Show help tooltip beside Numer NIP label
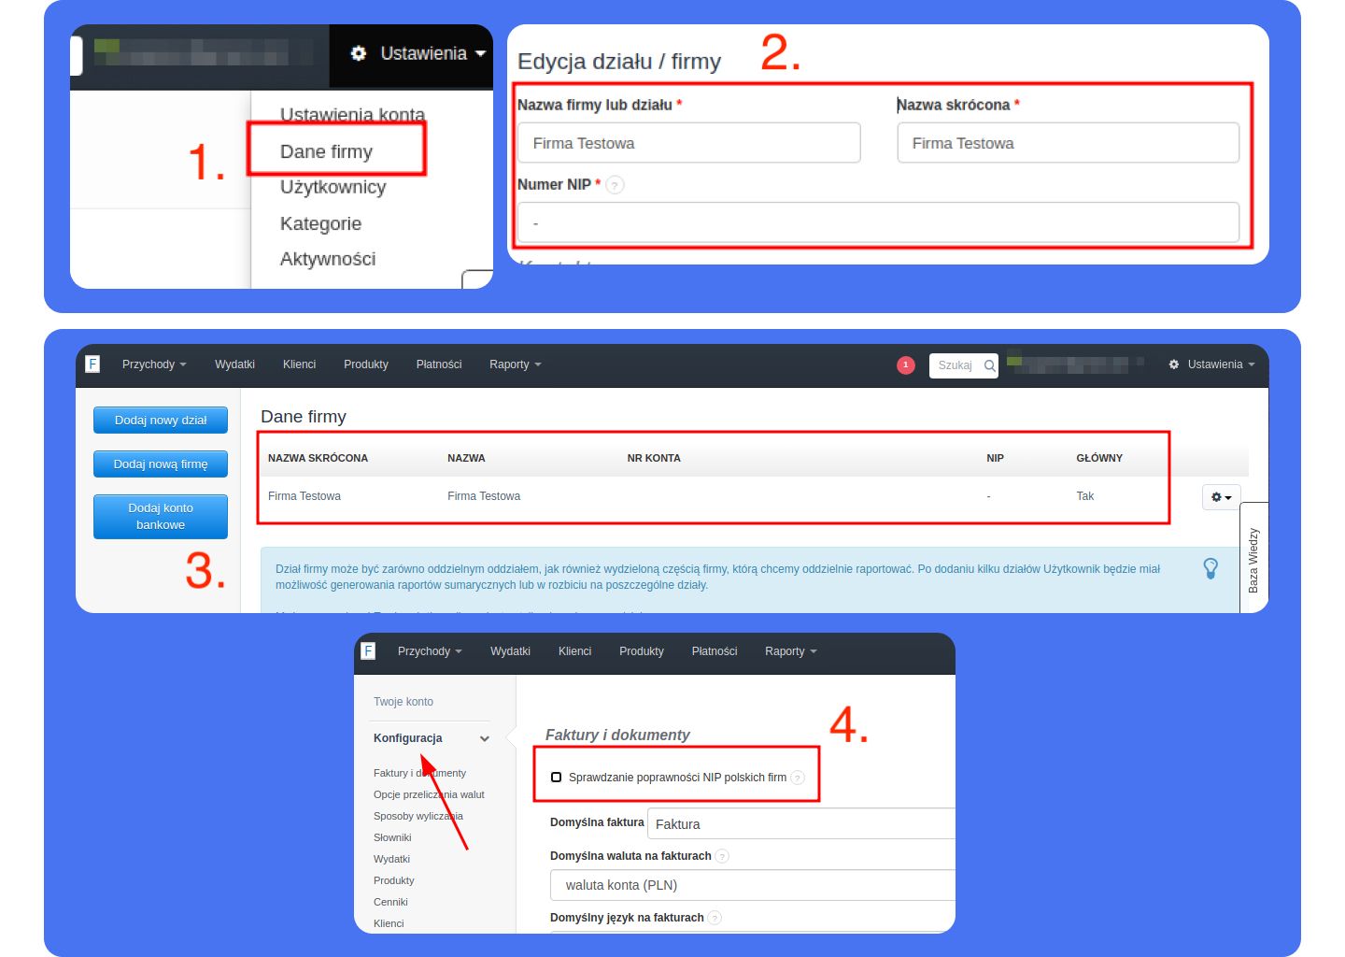Screen dimensions: 1345x957 pyautogui.click(x=615, y=185)
